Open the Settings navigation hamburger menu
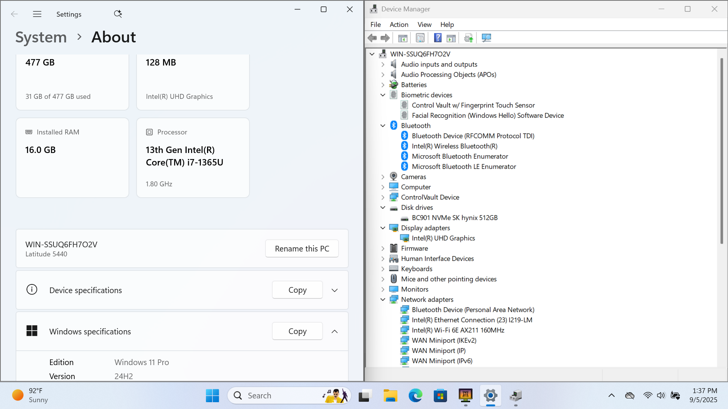 [x=37, y=14]
